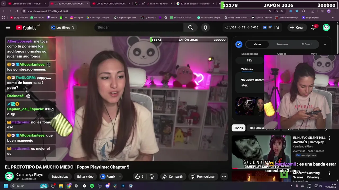Open options for El Nuevo Silent Hill video
The height and width of the screenshot is (190, 339).
point(329,138)
